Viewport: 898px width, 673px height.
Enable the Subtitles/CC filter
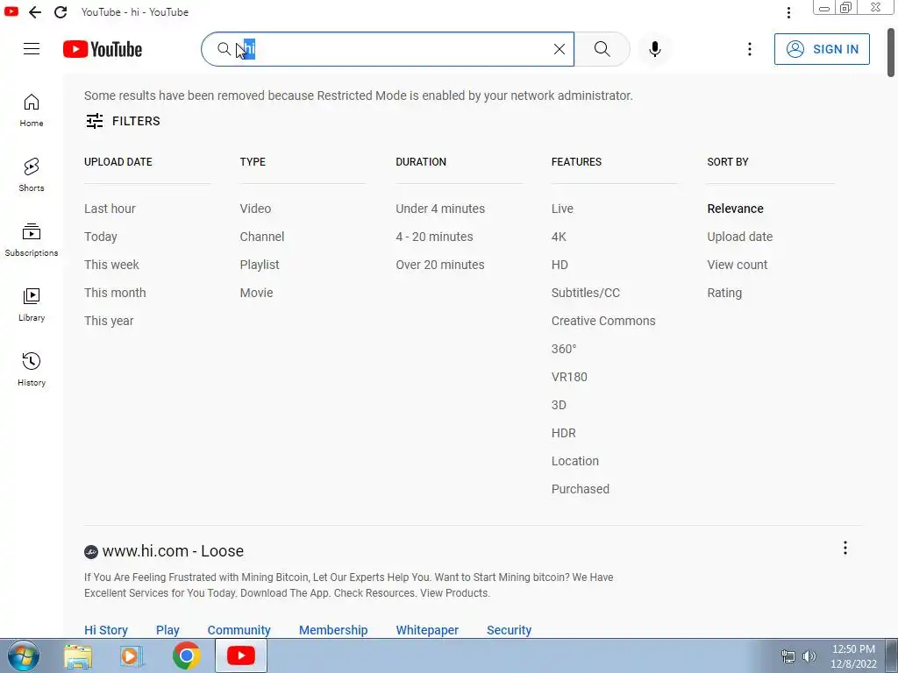(x=586, y=293)
